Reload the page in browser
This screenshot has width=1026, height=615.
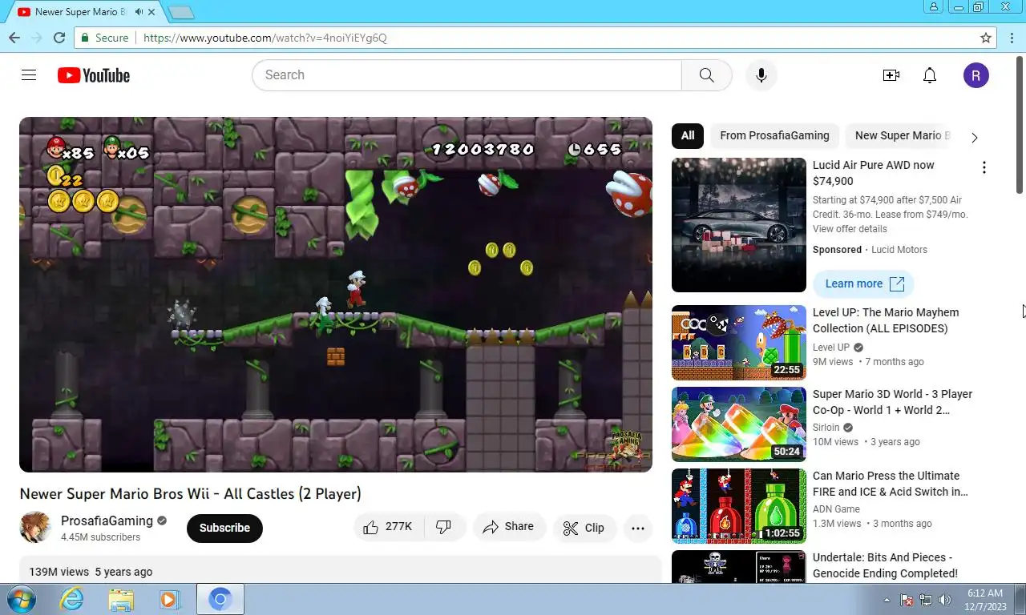click(x=59, y=38)
